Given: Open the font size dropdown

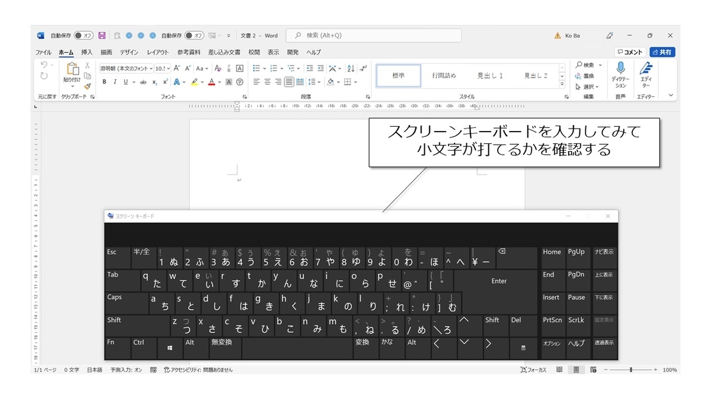Looking at the screenshot, I should tap(168, 68).
